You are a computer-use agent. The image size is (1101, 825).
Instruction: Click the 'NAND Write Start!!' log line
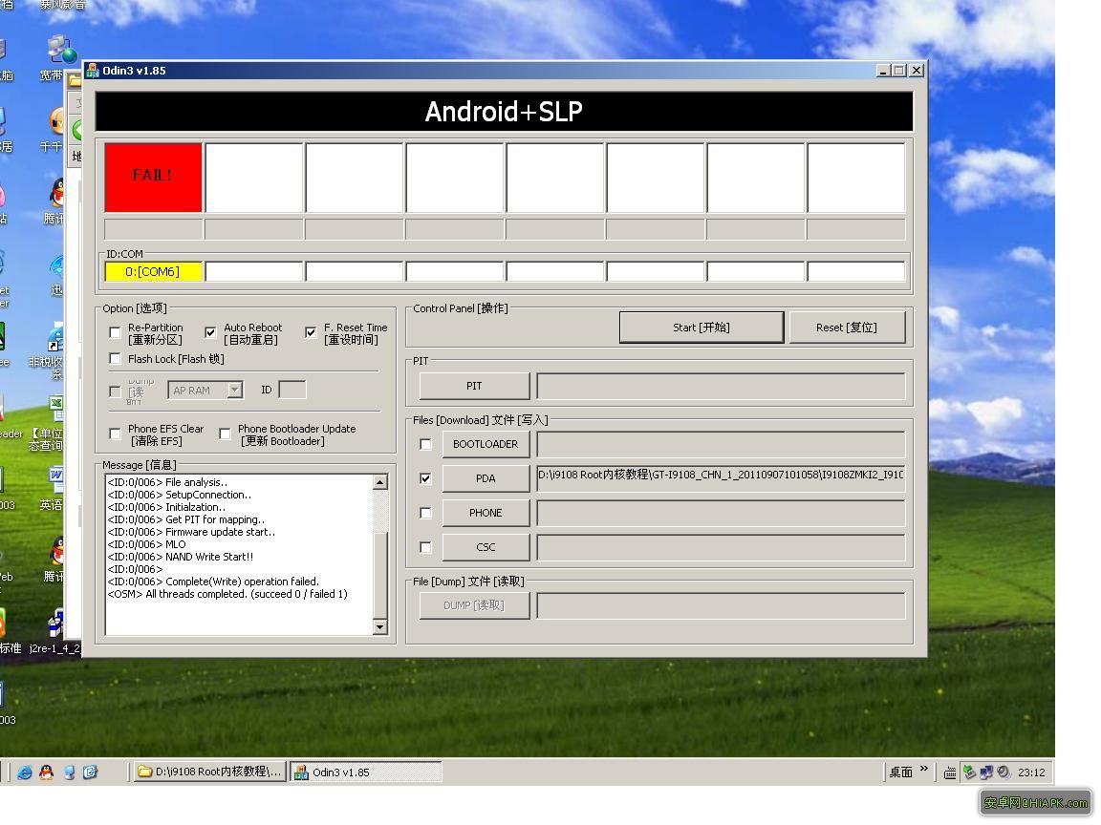tap(181, 557)
